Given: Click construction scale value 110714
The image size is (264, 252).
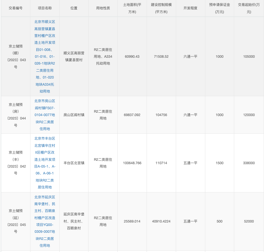Looking at the screenshot, I should [x=161, y=163].
